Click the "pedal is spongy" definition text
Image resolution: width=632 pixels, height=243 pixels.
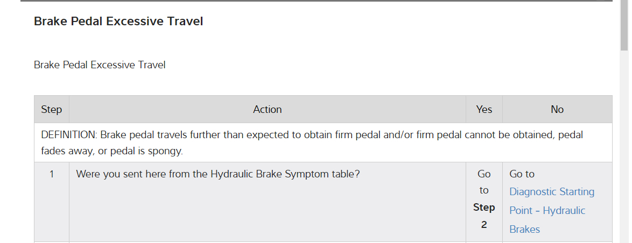[x=149, y=152]
